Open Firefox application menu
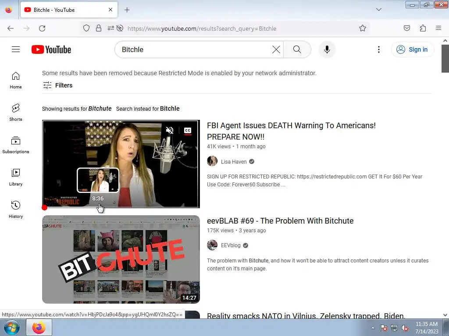Viewport: 449px width, 336px height. click(x=438, y=28)
